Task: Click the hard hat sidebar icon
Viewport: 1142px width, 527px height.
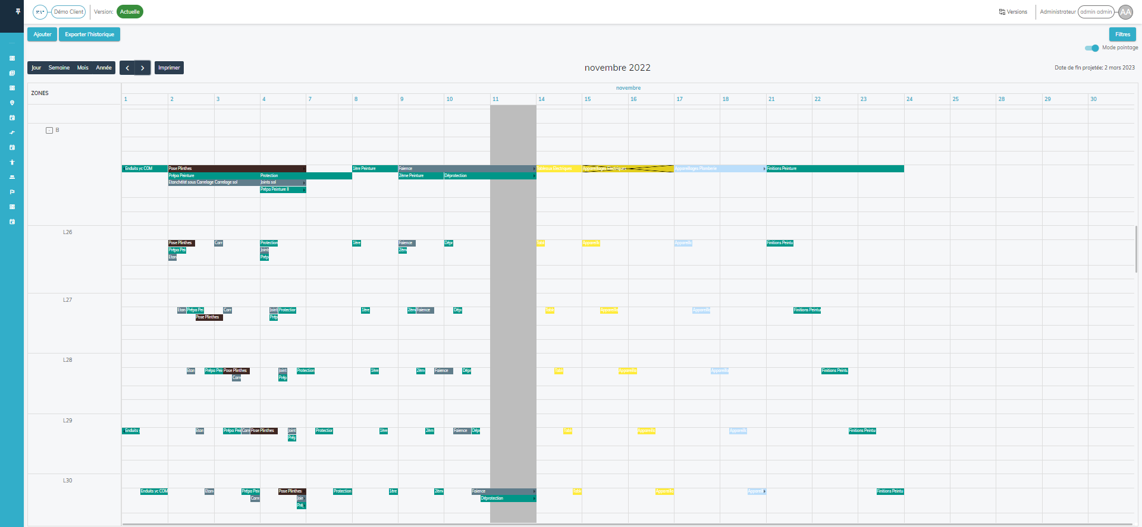Action: tap(12, 177)
